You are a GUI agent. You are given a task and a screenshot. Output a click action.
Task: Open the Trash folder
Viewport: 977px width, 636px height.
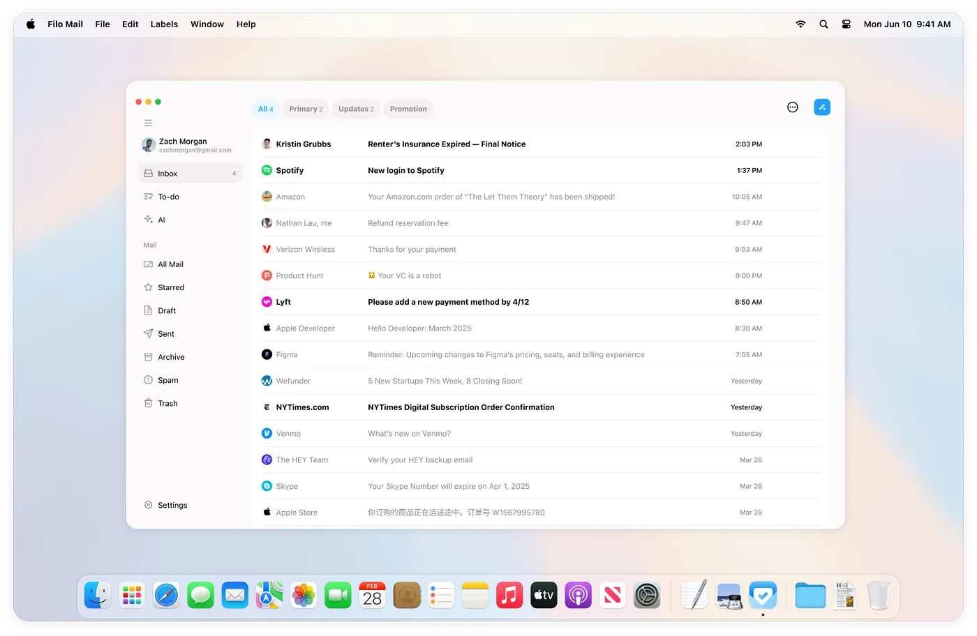tap(167, 403)
